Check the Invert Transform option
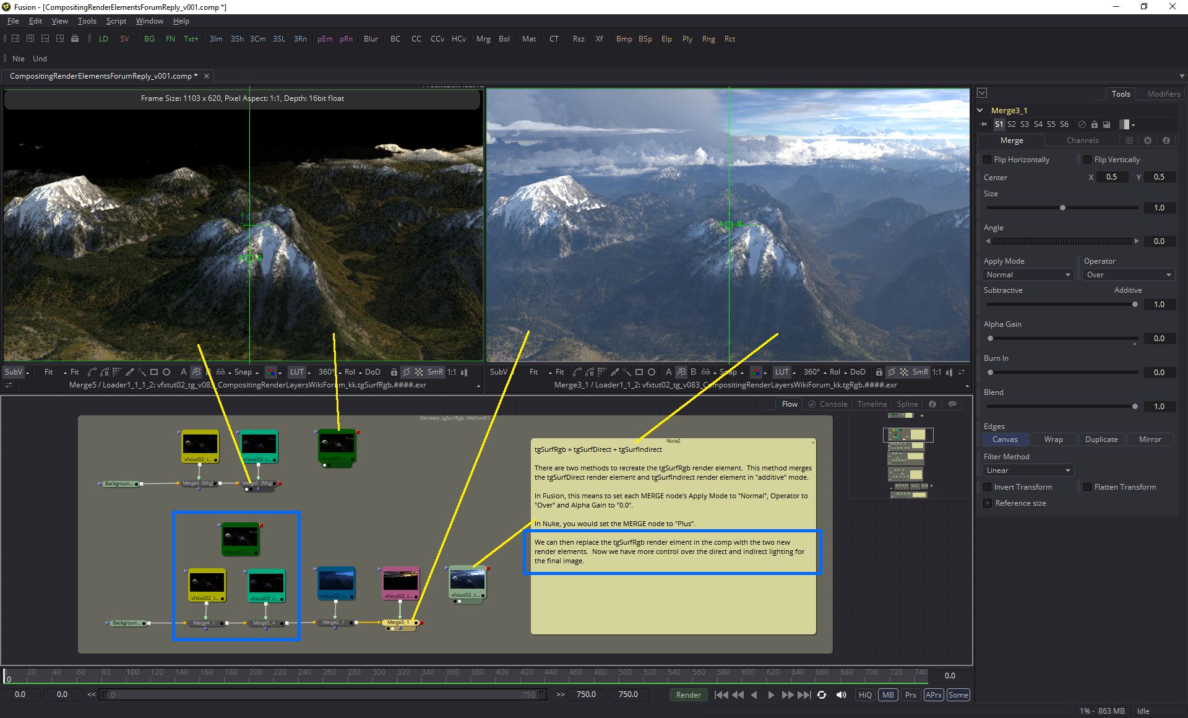 click(x=988, y=487)
